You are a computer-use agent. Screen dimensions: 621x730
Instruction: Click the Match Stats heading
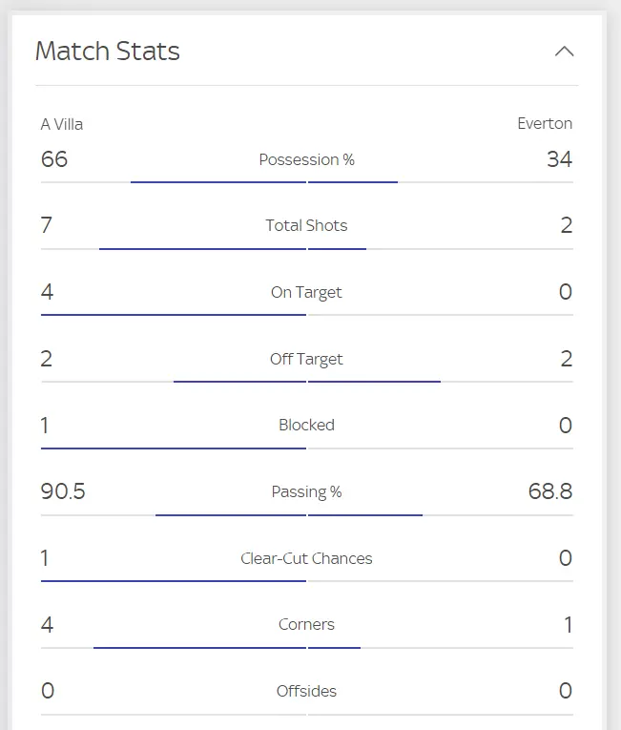click(108, 52)
